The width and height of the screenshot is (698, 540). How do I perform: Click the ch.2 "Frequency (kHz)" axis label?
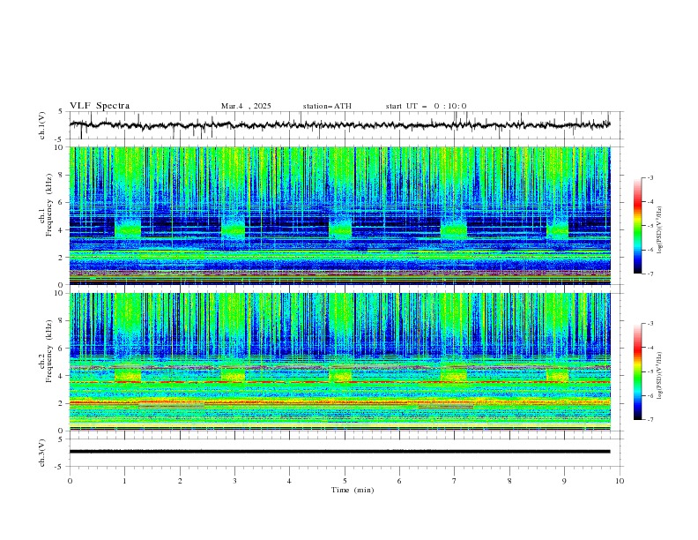[49, 350]
